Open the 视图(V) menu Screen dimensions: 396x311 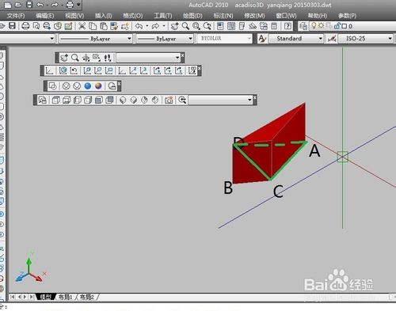[x=74, y=16]
